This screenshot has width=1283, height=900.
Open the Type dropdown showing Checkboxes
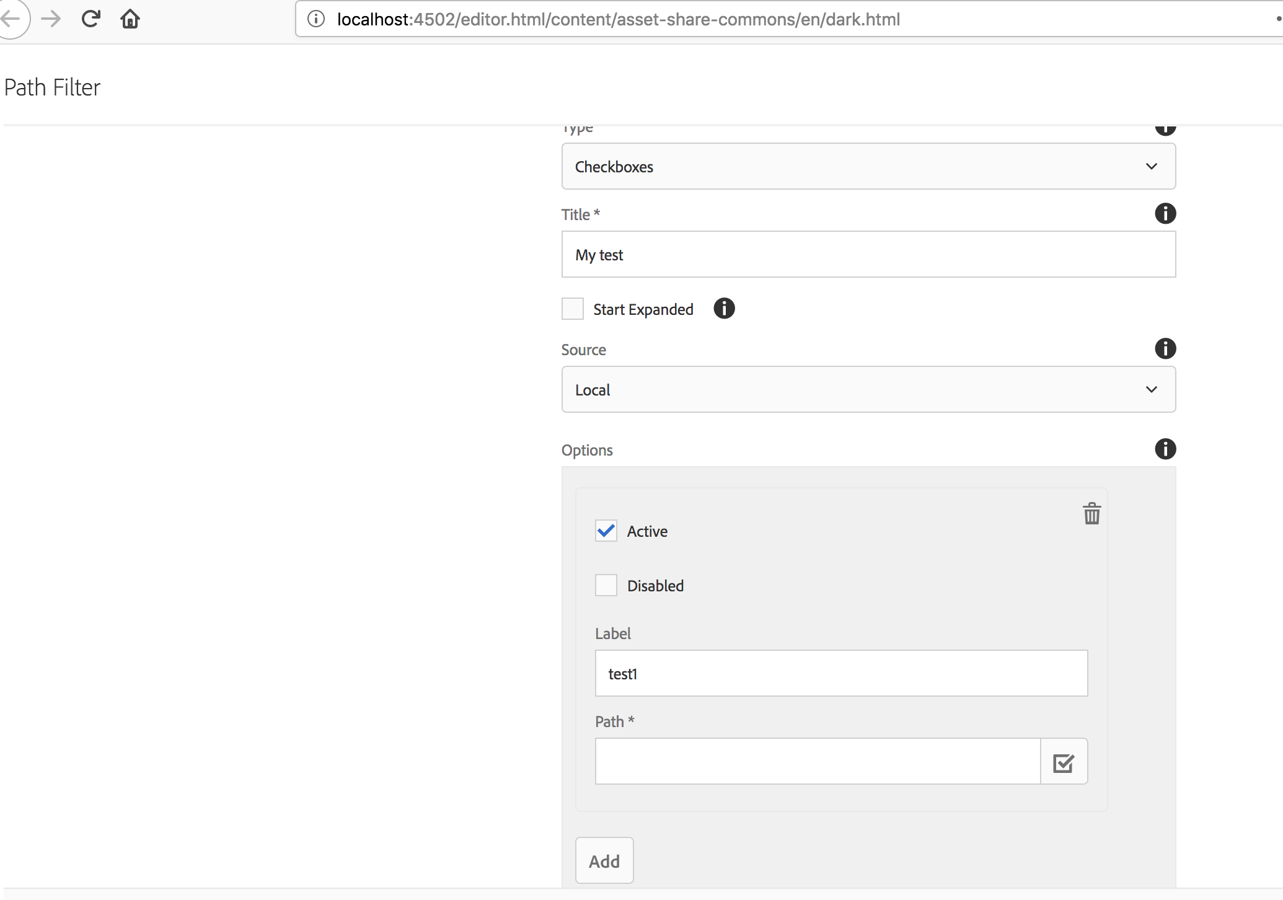(868, 166)
